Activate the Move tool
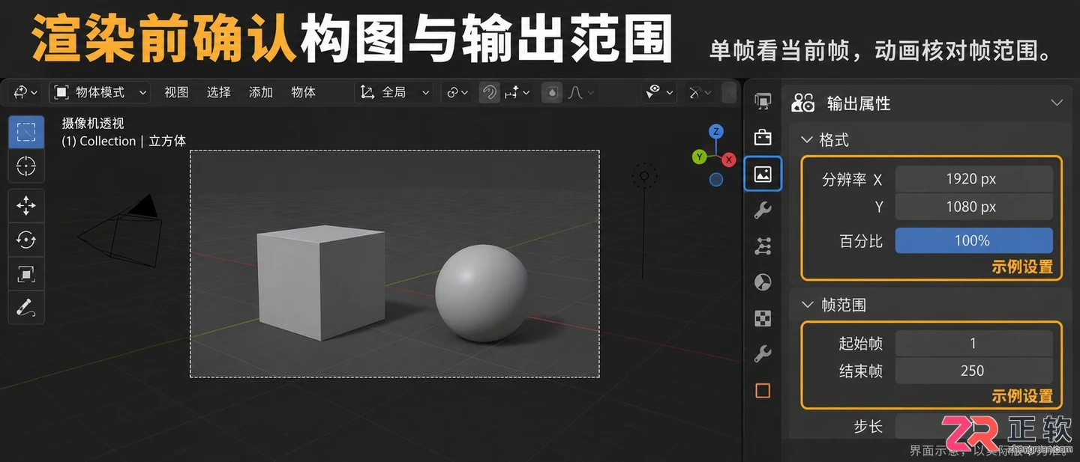The width and height of the screenshot is (1080, 462). pos(26,205)
